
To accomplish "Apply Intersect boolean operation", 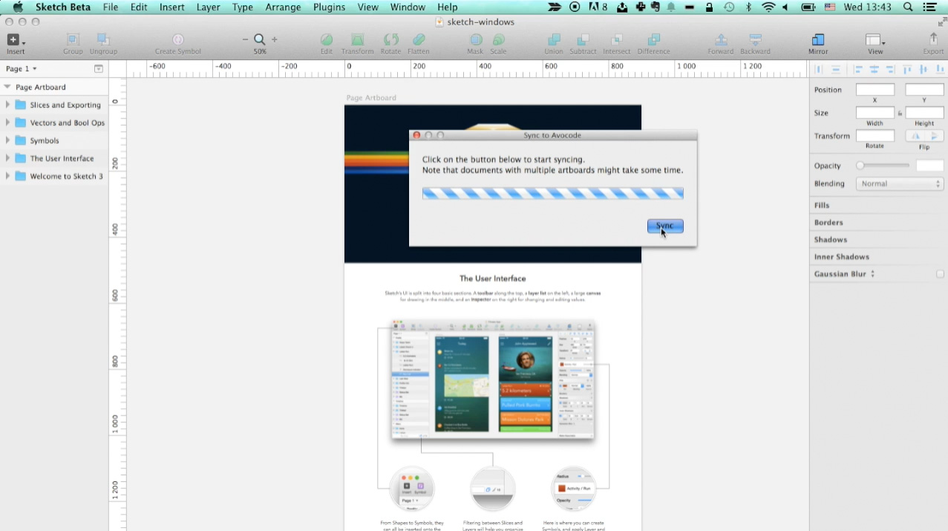I will [x=617, y=40].
